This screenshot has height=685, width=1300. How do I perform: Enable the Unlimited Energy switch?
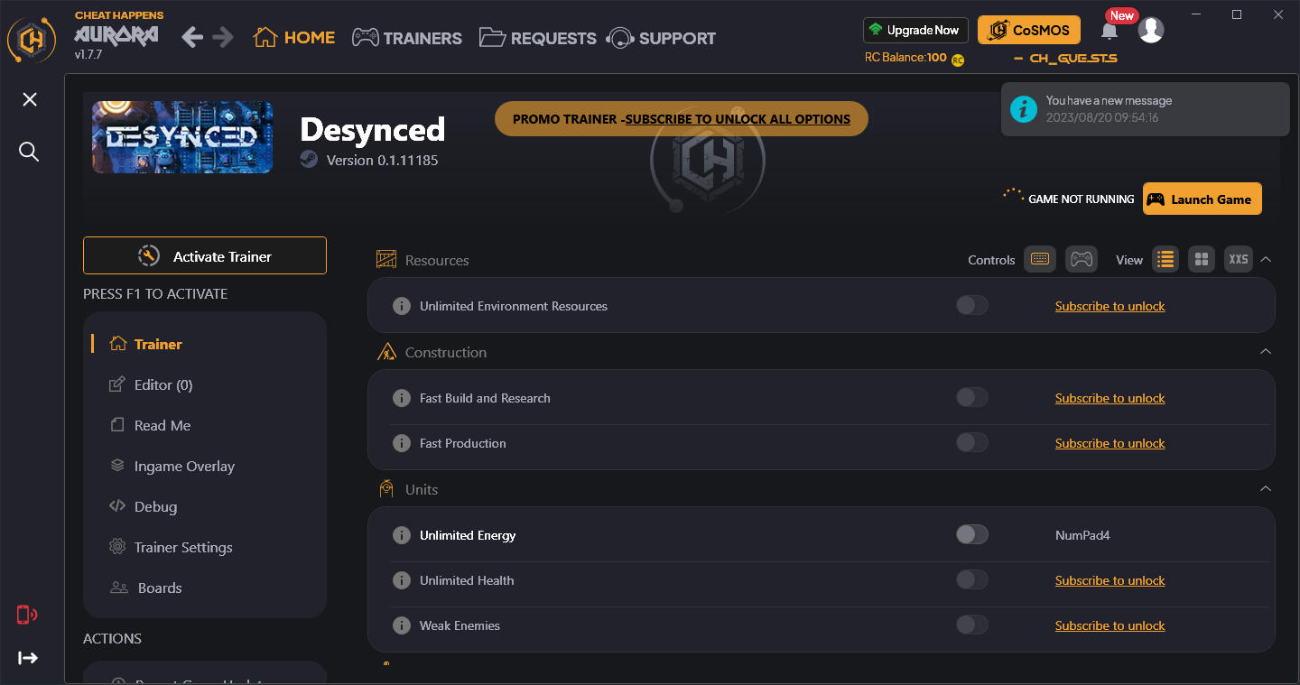tap(972, 535)
